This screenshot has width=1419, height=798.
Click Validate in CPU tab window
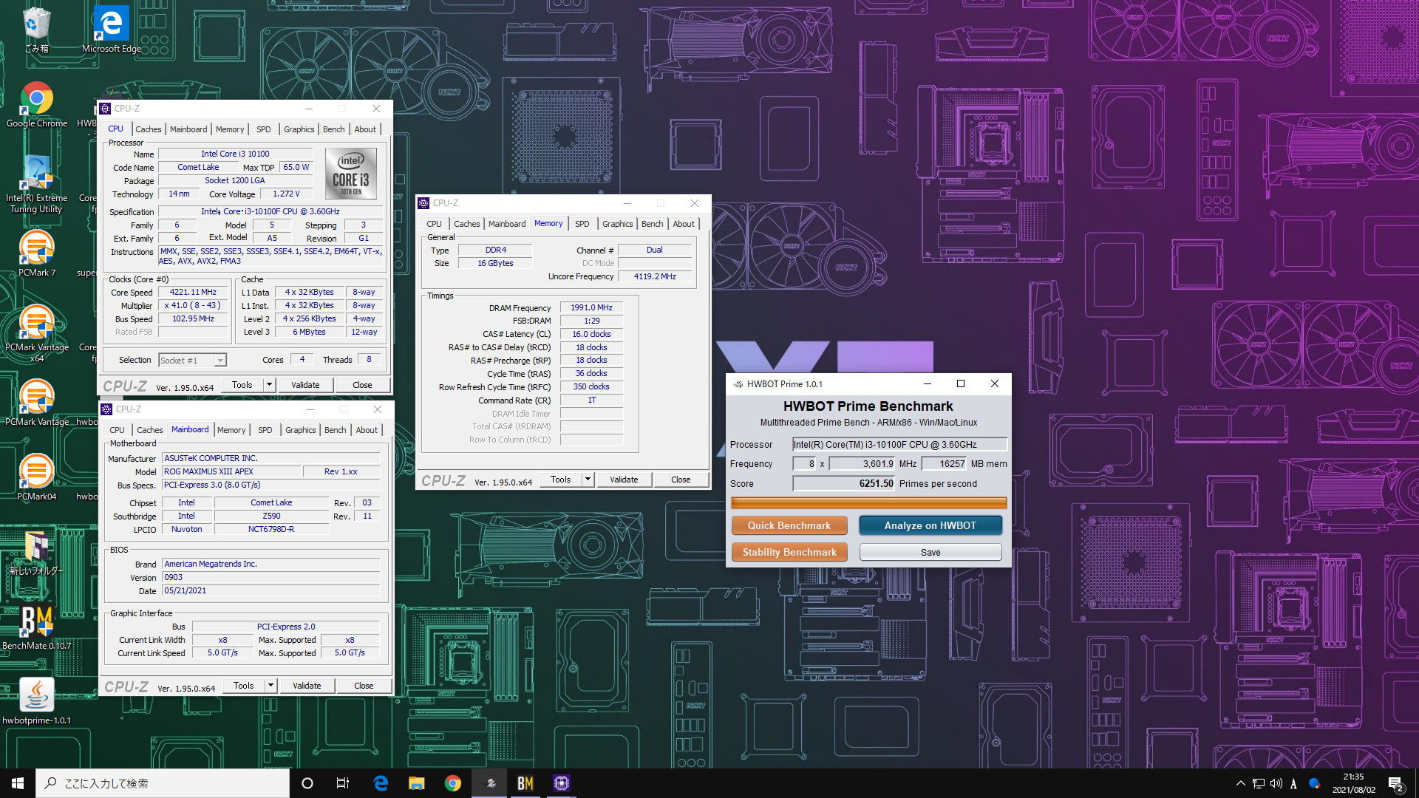pos(305,385)
